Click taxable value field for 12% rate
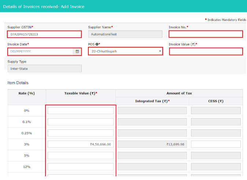247x180 pixels. pos(81,167)
